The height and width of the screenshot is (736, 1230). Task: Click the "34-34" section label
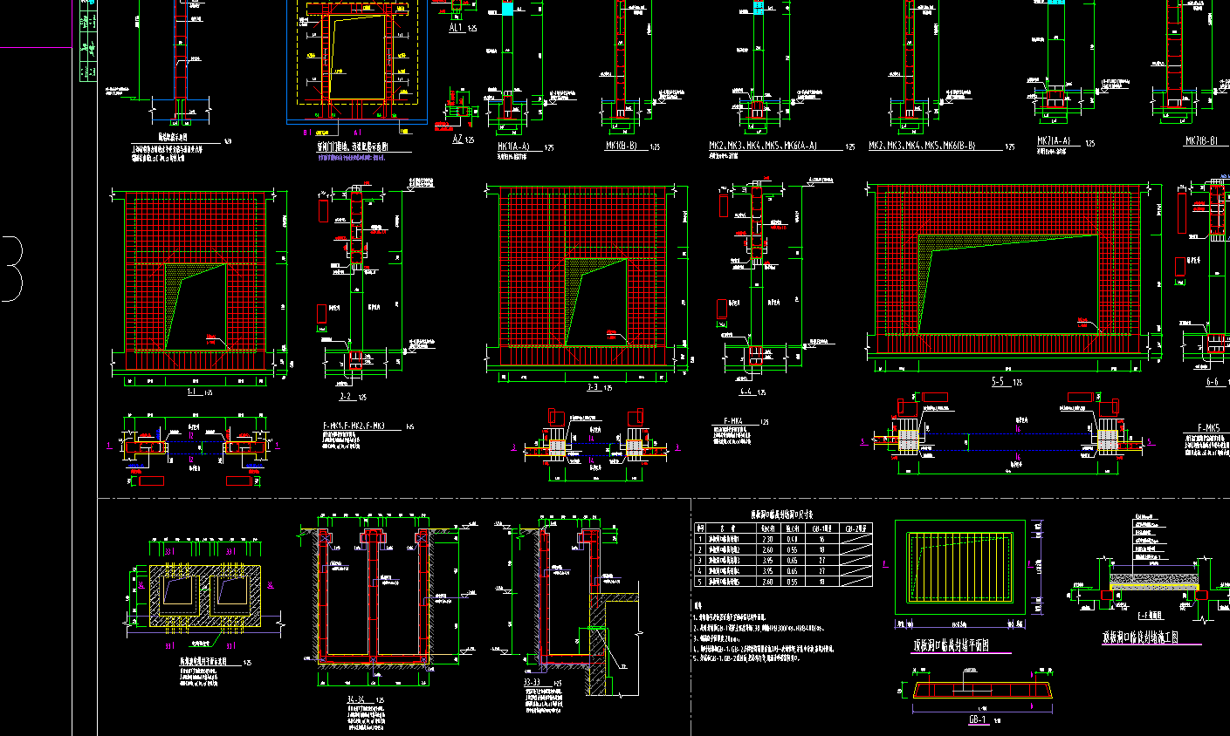[x=356, y=699]
